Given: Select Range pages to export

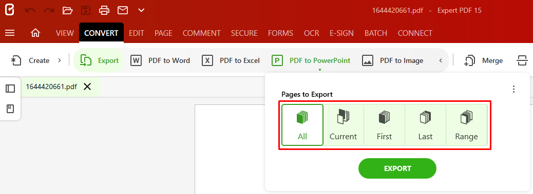Looking at the screenshot, I should coord(466,125).
